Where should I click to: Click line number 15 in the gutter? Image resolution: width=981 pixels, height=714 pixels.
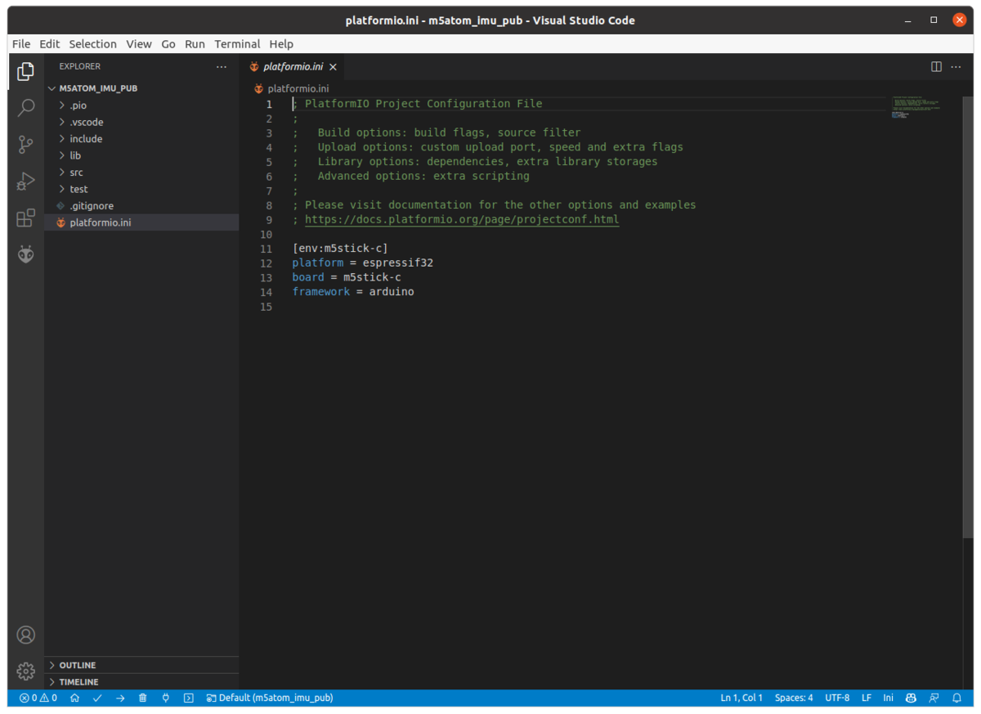(265, 307)
